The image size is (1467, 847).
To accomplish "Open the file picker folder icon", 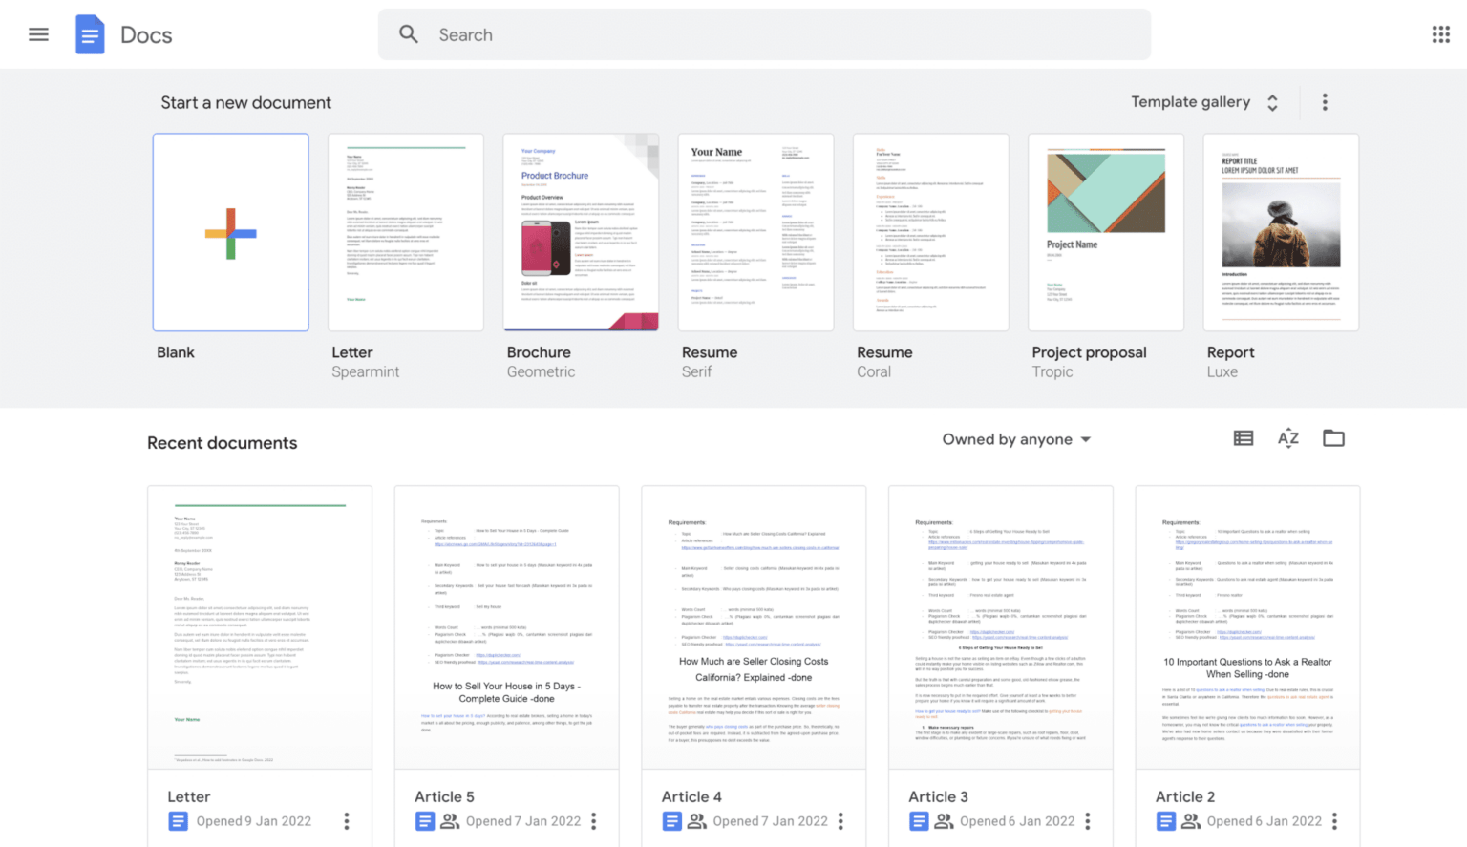I will (x=1333, y=438).
